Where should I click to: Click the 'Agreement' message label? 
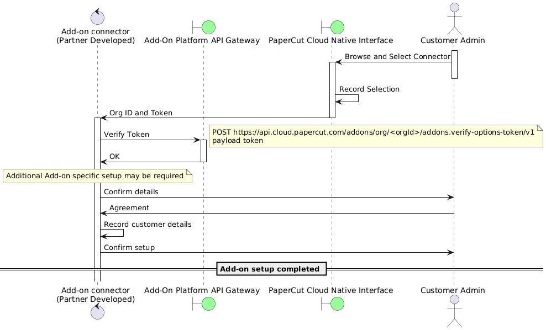point(129,208)
